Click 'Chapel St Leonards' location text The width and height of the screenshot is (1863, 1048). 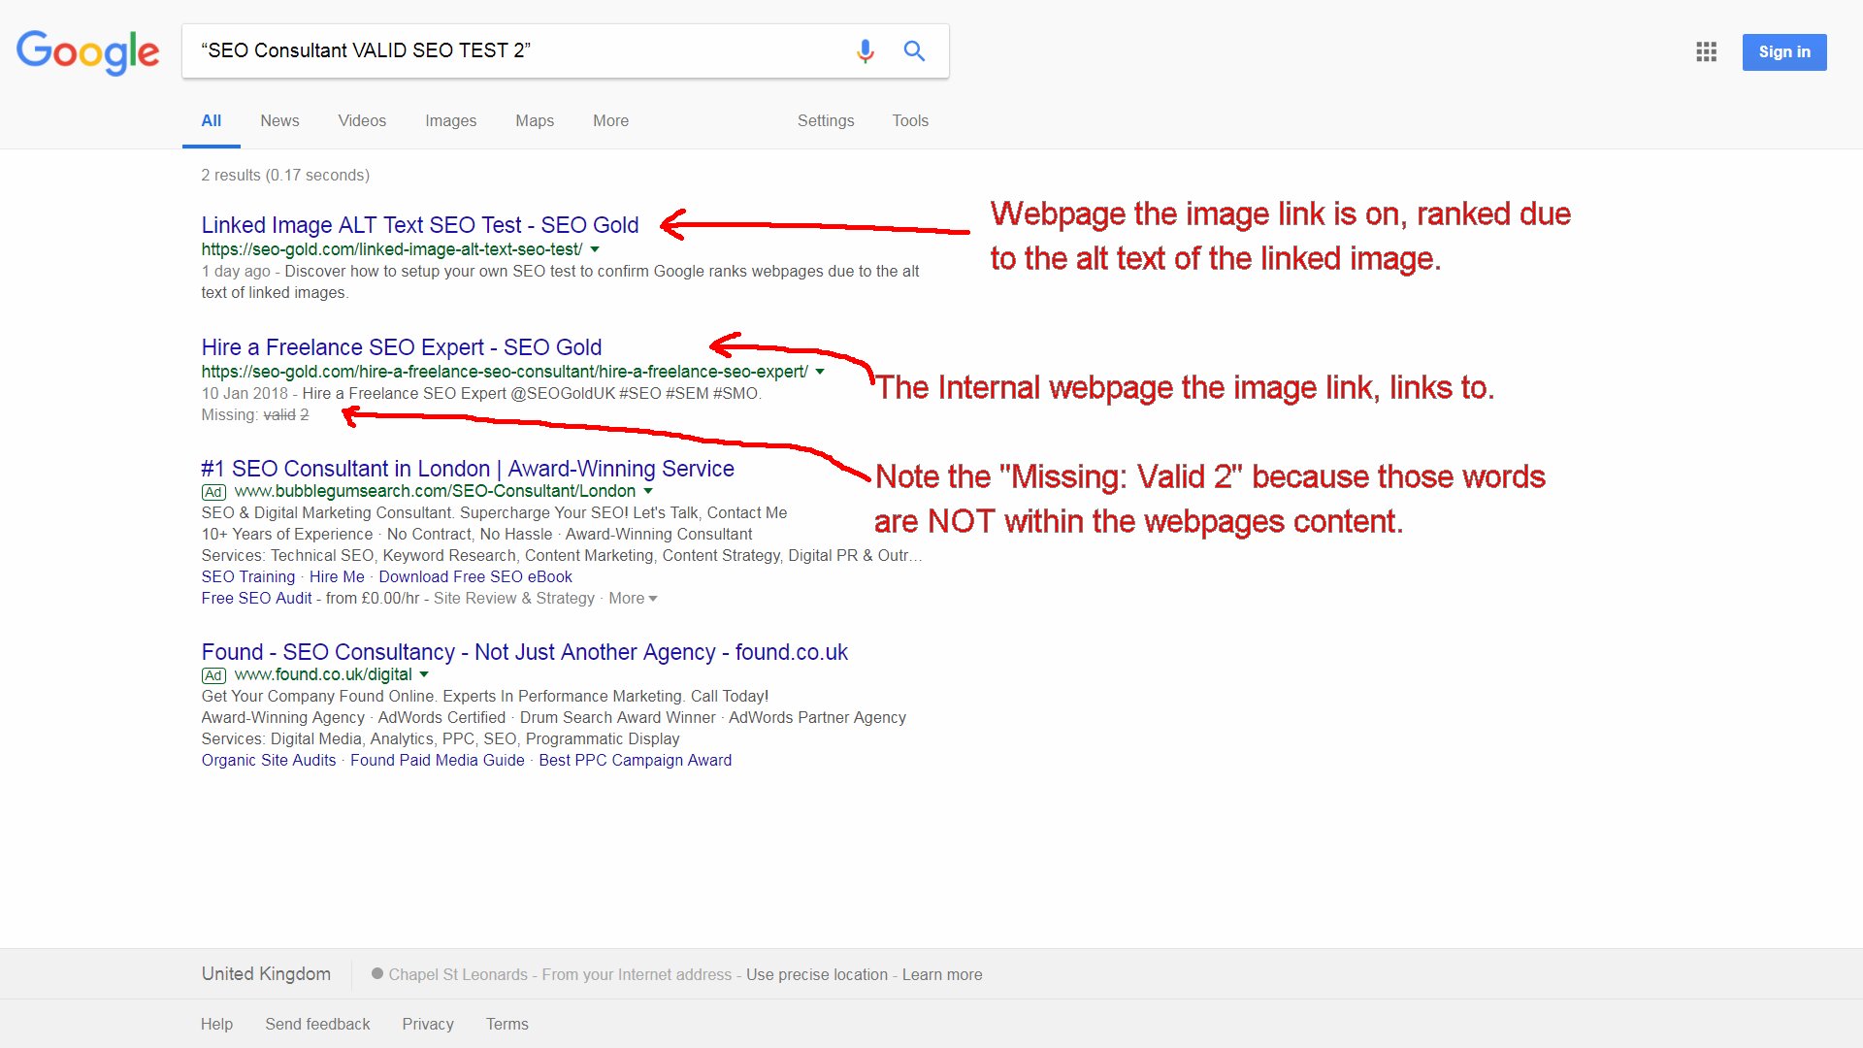click(x=458, y=974)
